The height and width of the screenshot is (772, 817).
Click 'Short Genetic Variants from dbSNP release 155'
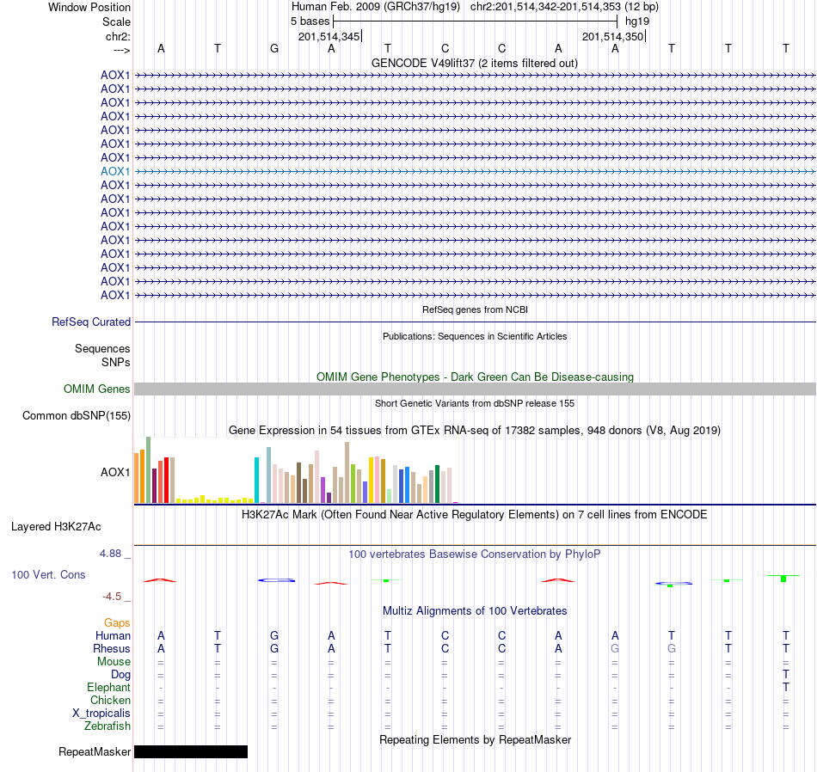click(x=475, y=403)
